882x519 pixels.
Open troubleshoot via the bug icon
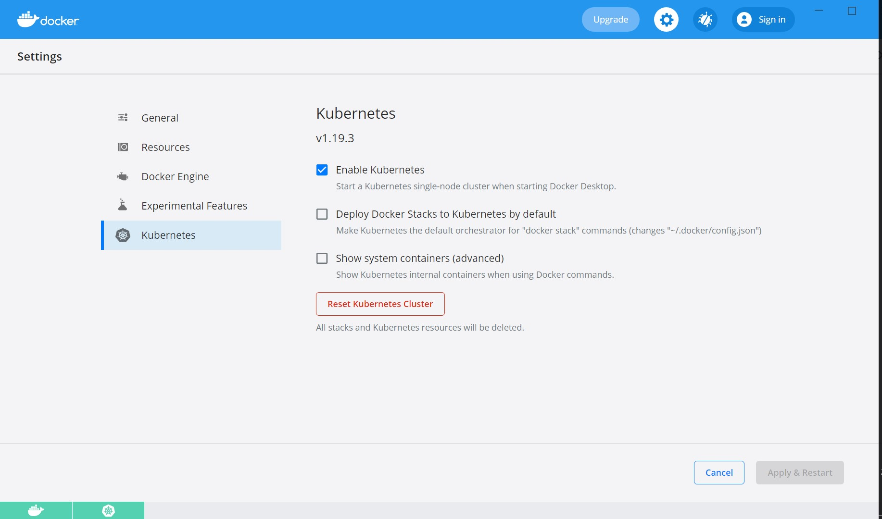point(705,20)
